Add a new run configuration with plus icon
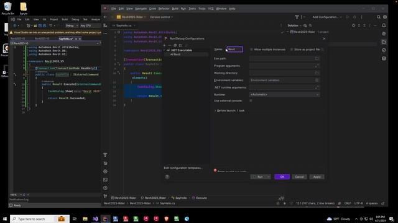 164,45
